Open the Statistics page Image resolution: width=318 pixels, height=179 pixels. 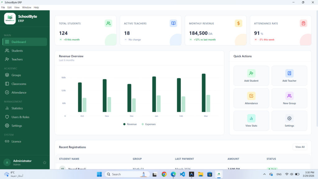pos(25,108)
